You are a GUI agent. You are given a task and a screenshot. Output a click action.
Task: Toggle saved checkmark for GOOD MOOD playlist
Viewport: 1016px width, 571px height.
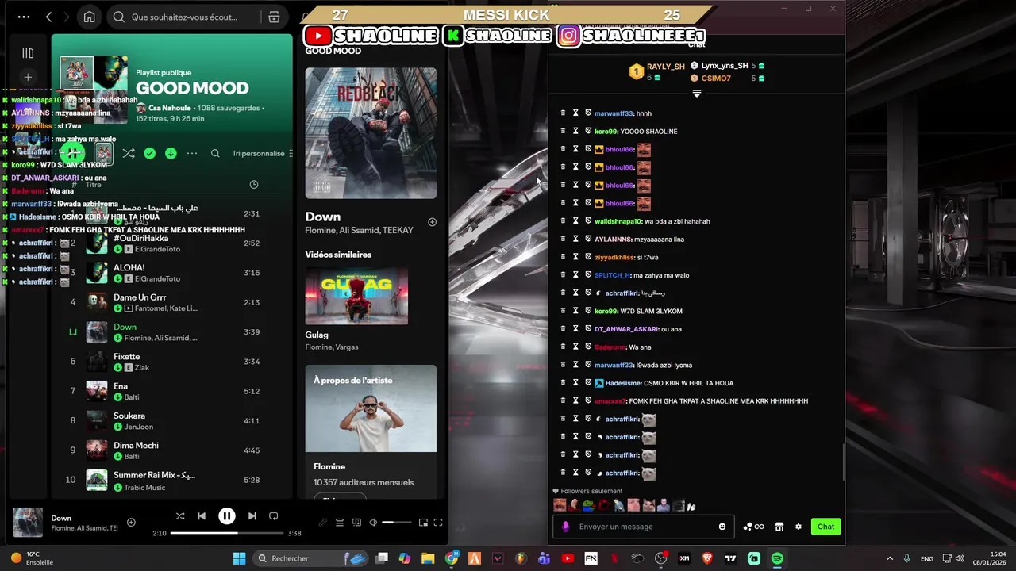point(150,153)
